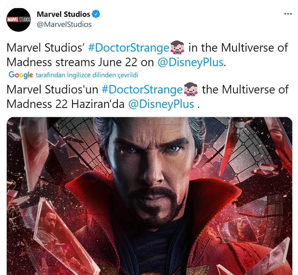Screen dimensions: 298x275
Task: Click the translated text "Madness 22 Haziran'da"
Action: [x=66, y=104]
